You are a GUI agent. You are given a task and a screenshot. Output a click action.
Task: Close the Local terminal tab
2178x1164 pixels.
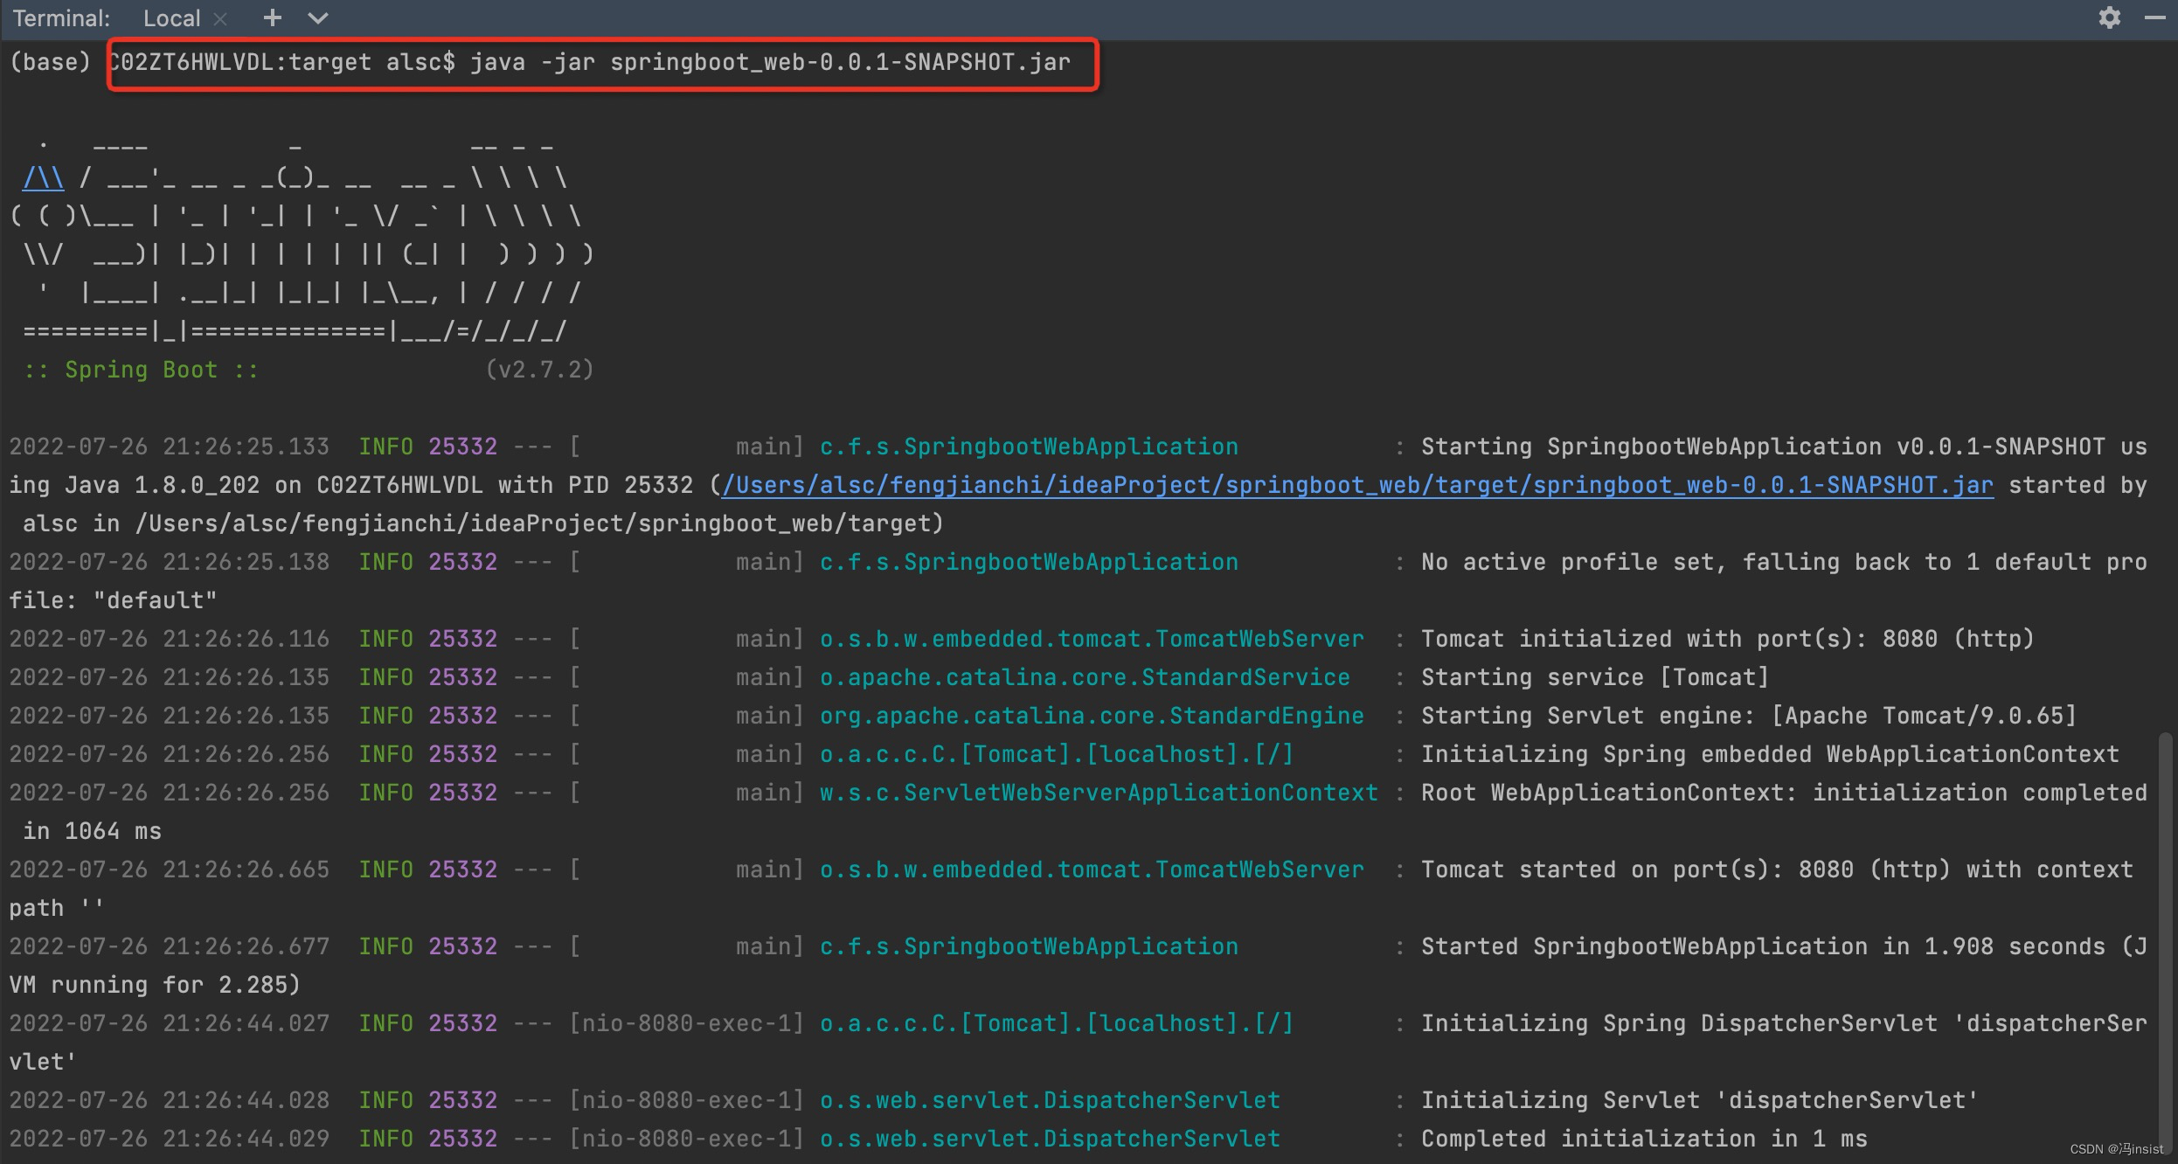pyautogui.click(x=221, y=18)
